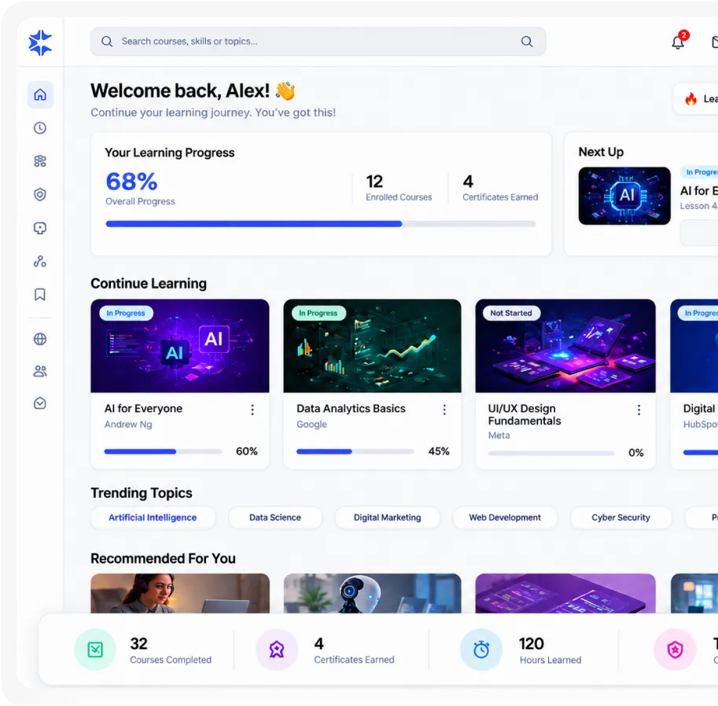Viewport: 718px width, 706px height.
Task: Select Data Science trending topic
Action: click(275, 518)
